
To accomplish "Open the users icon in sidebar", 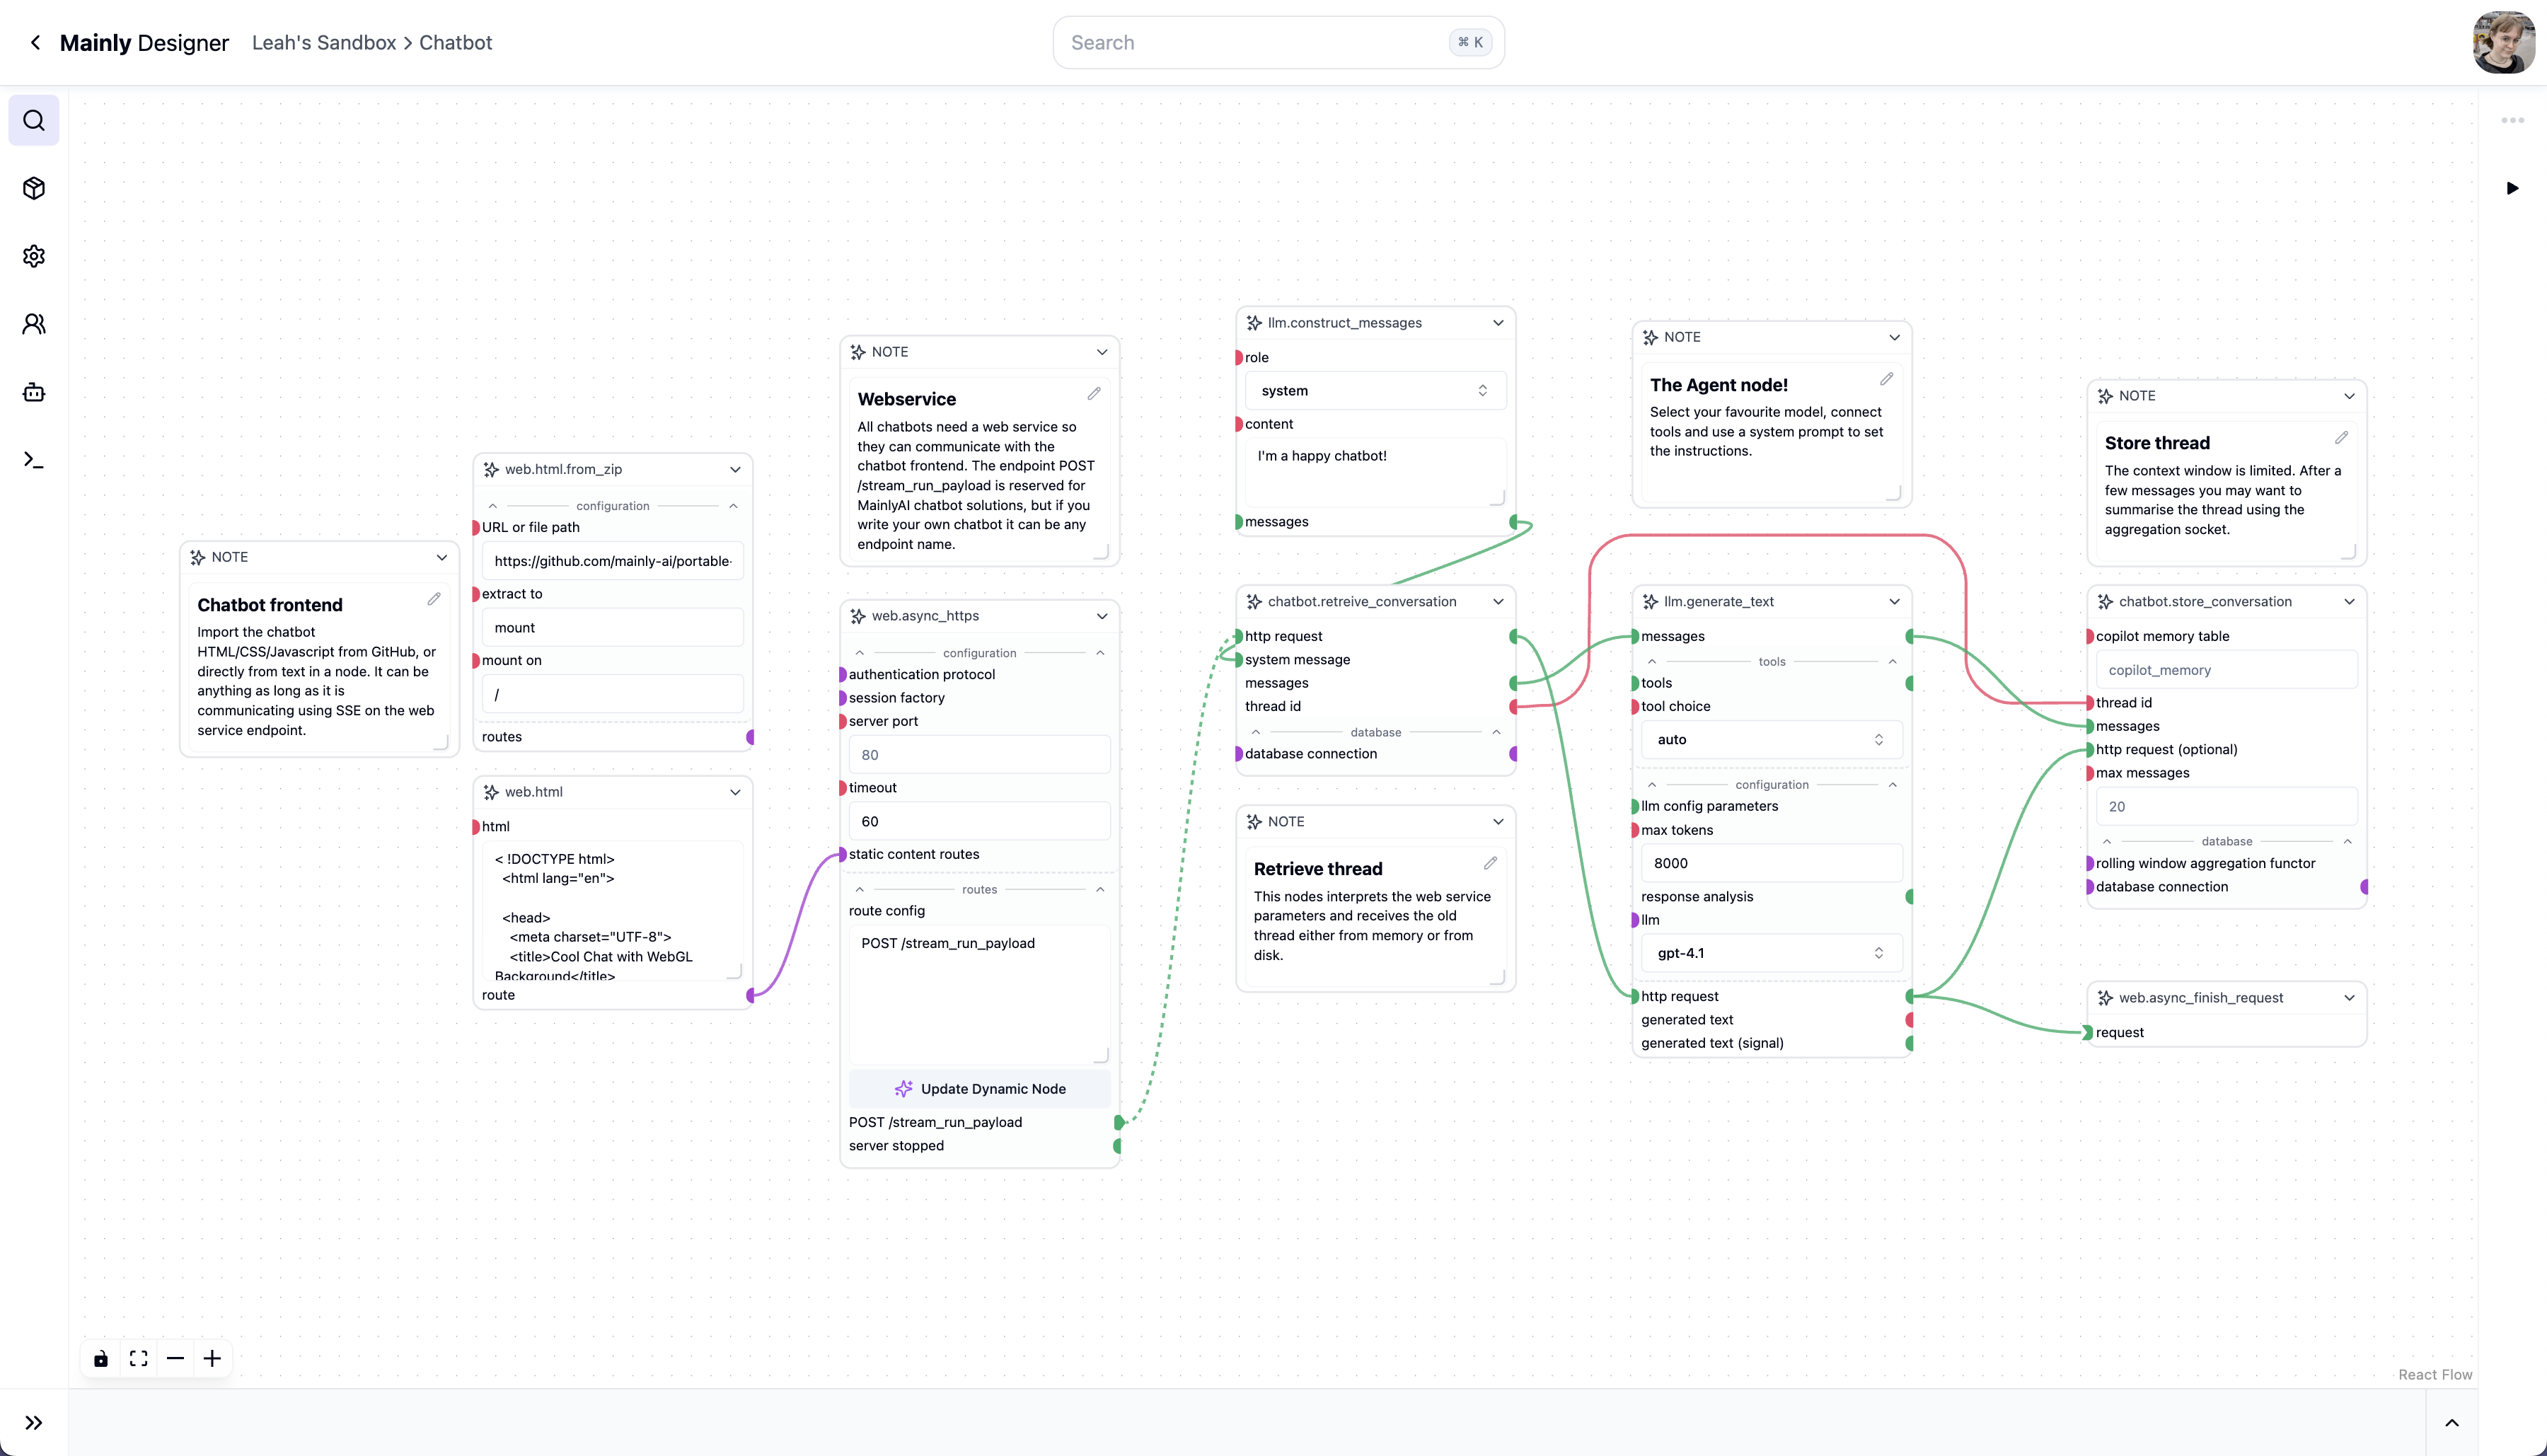I will 34,324.
